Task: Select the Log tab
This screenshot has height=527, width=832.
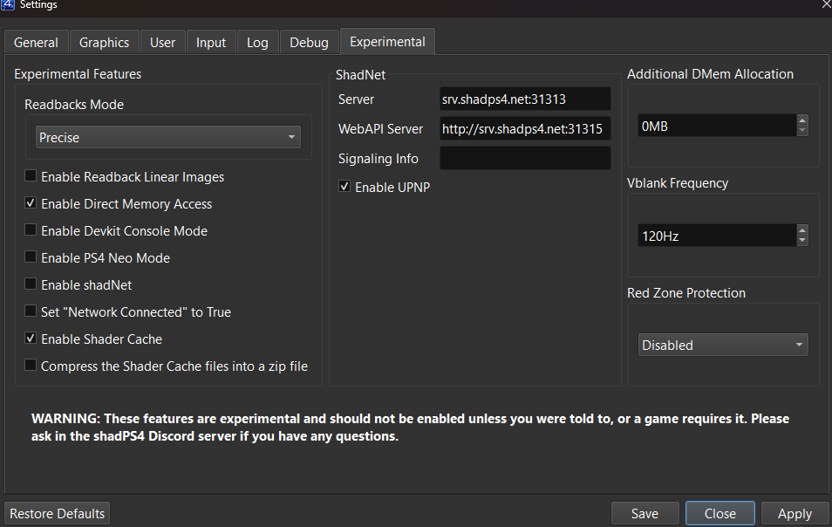Action: [x=257, y=43]
